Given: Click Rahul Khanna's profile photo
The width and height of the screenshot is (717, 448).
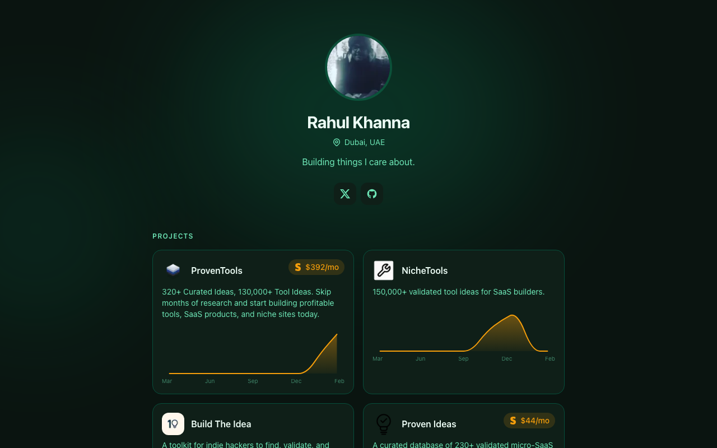Looking at the screenshot, I should click(x=358, y=67).
